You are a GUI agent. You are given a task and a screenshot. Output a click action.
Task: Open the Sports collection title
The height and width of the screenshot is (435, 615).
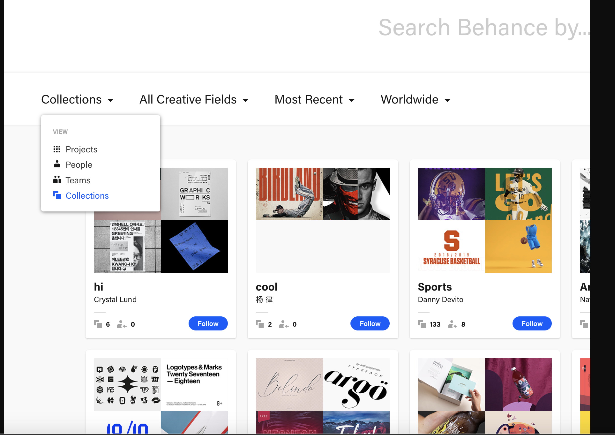click(435, 287)
